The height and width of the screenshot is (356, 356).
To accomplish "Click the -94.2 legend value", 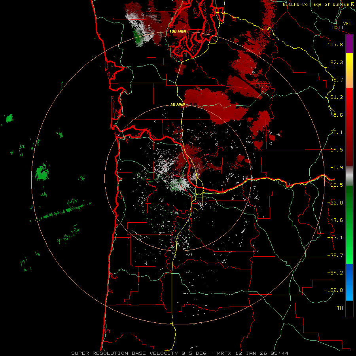I will (x=335, y=273).
